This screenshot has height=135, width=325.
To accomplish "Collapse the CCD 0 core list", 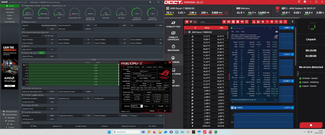I will pos(90,60).
